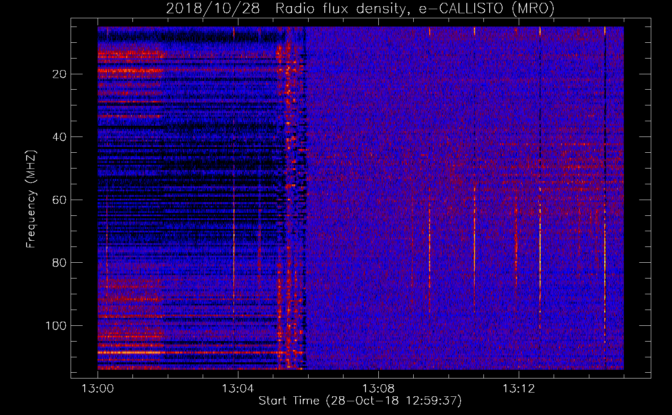Click the '13:12' time tick label
The image size is (672, 415).
pyautogui.click(x=518, y=389)
